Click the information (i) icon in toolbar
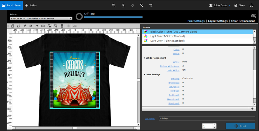 (x=68, y=26)
